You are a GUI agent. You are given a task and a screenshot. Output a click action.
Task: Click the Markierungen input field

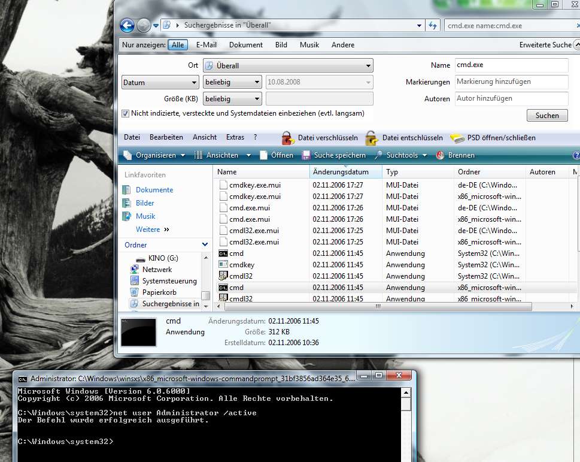(x=512, y=82)
